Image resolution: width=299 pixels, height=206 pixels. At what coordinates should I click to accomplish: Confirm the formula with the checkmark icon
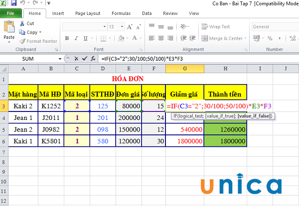[x=85, y=59]
